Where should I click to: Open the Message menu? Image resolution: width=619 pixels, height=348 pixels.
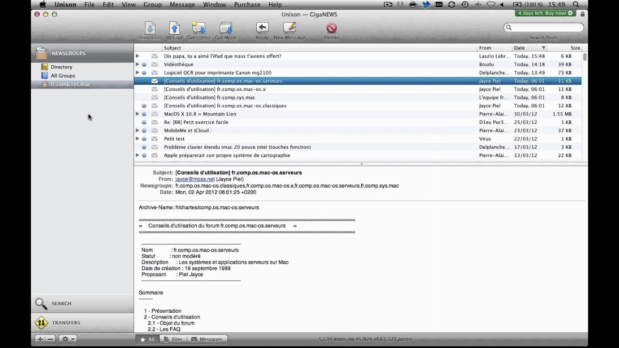click(x=182, y=4)
